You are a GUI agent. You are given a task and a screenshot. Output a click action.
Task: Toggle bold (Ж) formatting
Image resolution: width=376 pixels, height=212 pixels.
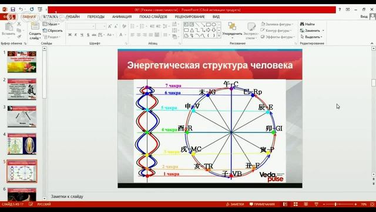(70, 35)
